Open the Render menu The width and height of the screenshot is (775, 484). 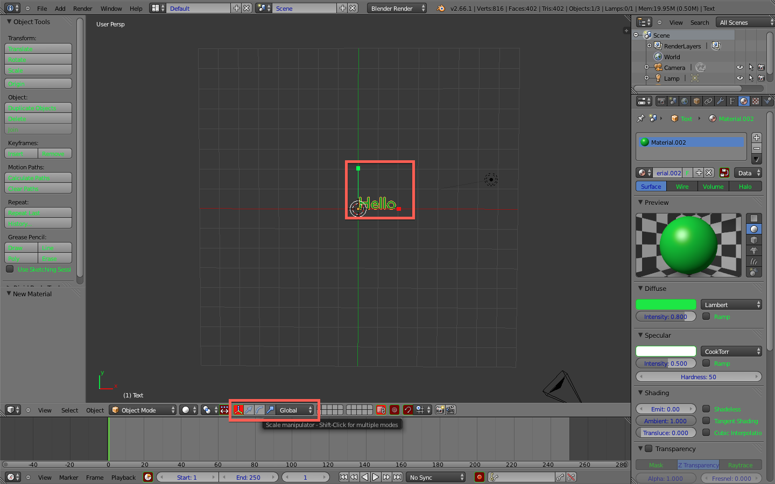83,8
